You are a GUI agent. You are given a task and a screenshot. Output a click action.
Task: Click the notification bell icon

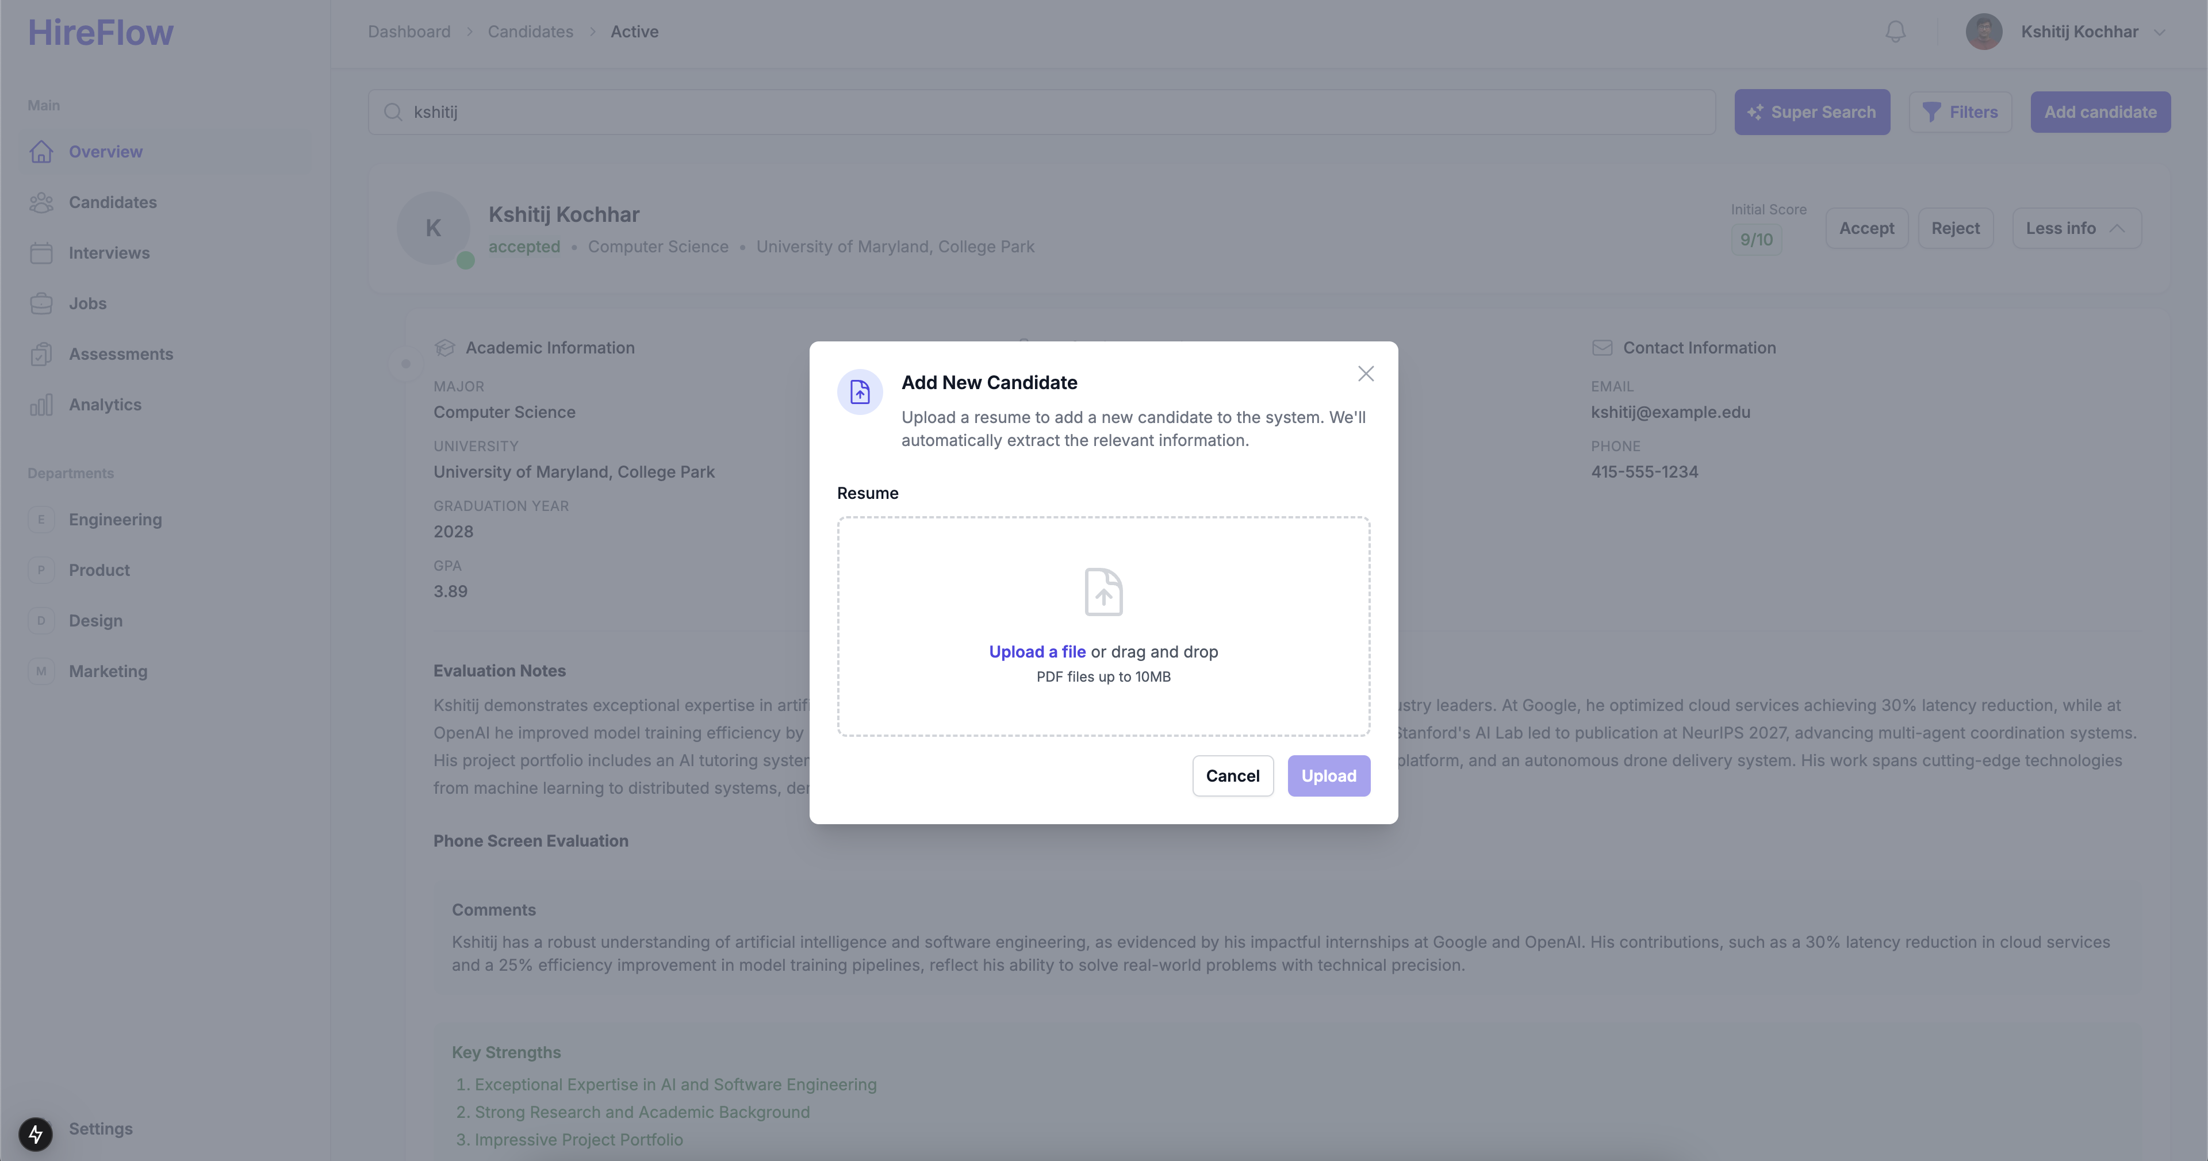point(1895,32)
